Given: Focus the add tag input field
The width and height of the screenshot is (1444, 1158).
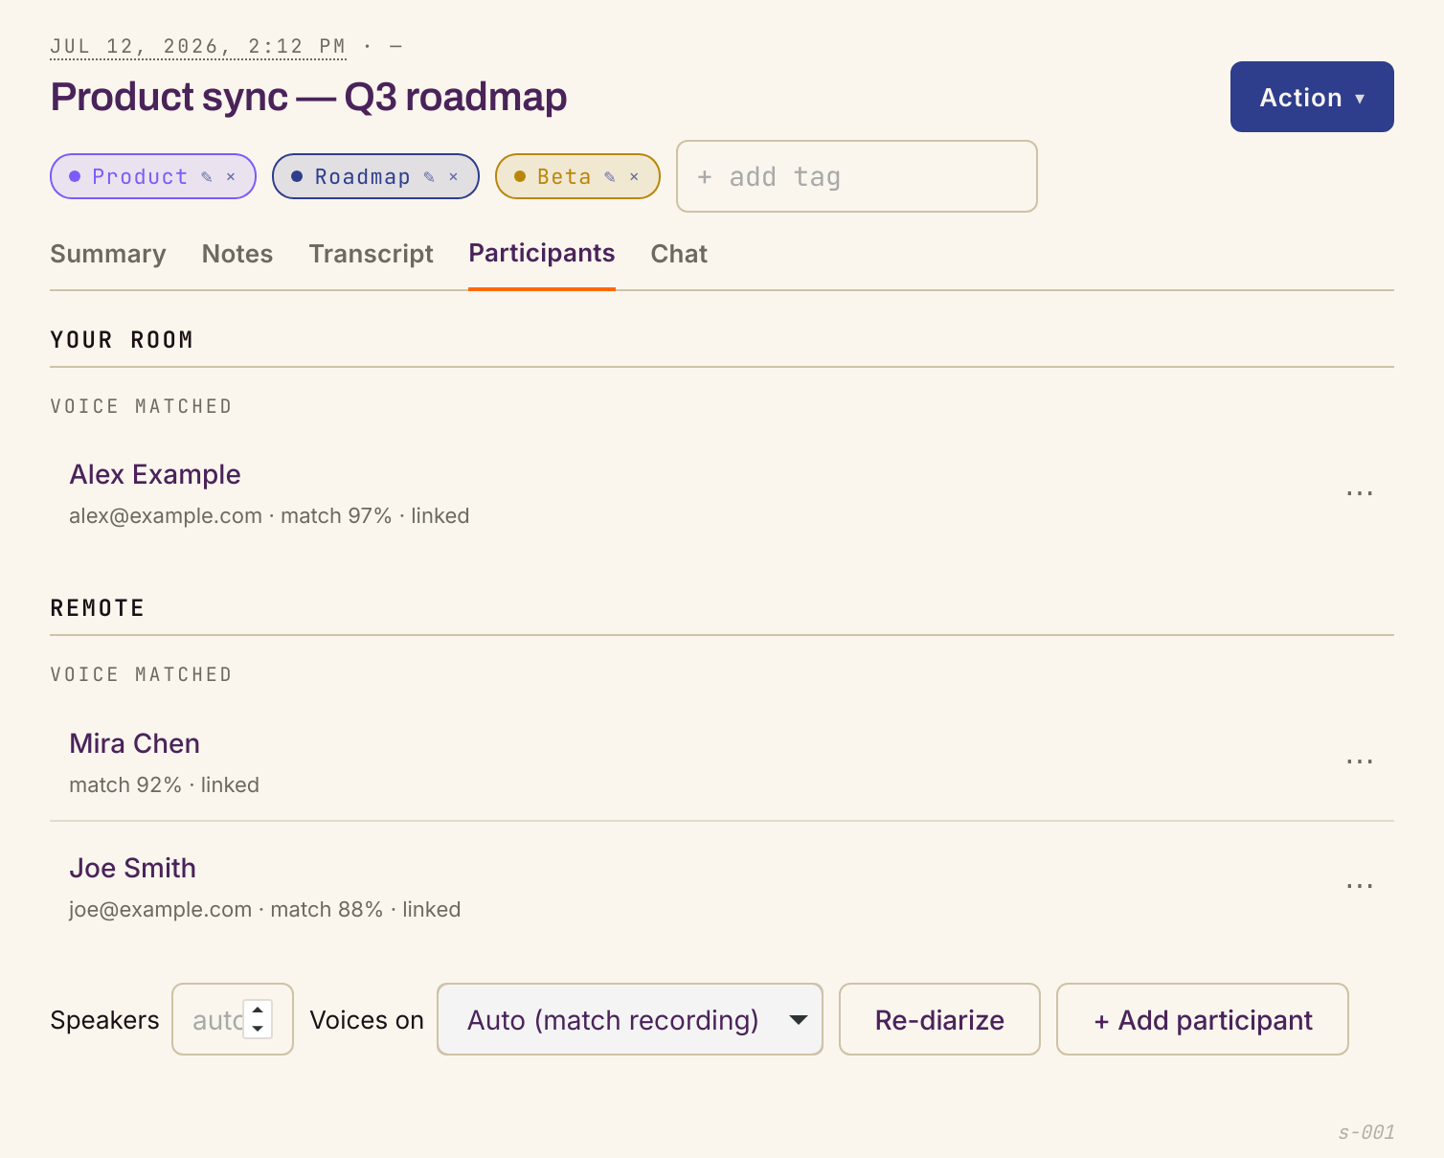Looking at the screenshot, I should click(857, 176).
